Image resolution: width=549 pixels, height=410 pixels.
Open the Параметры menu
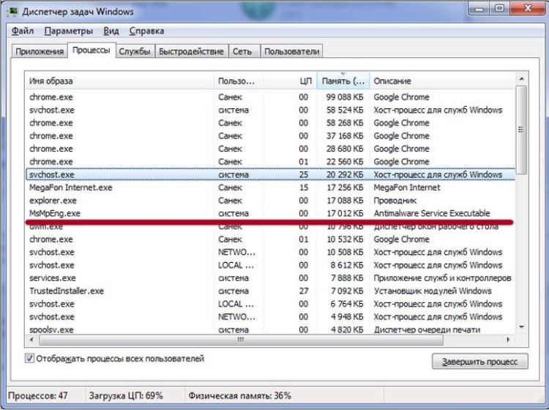point(69,31)
